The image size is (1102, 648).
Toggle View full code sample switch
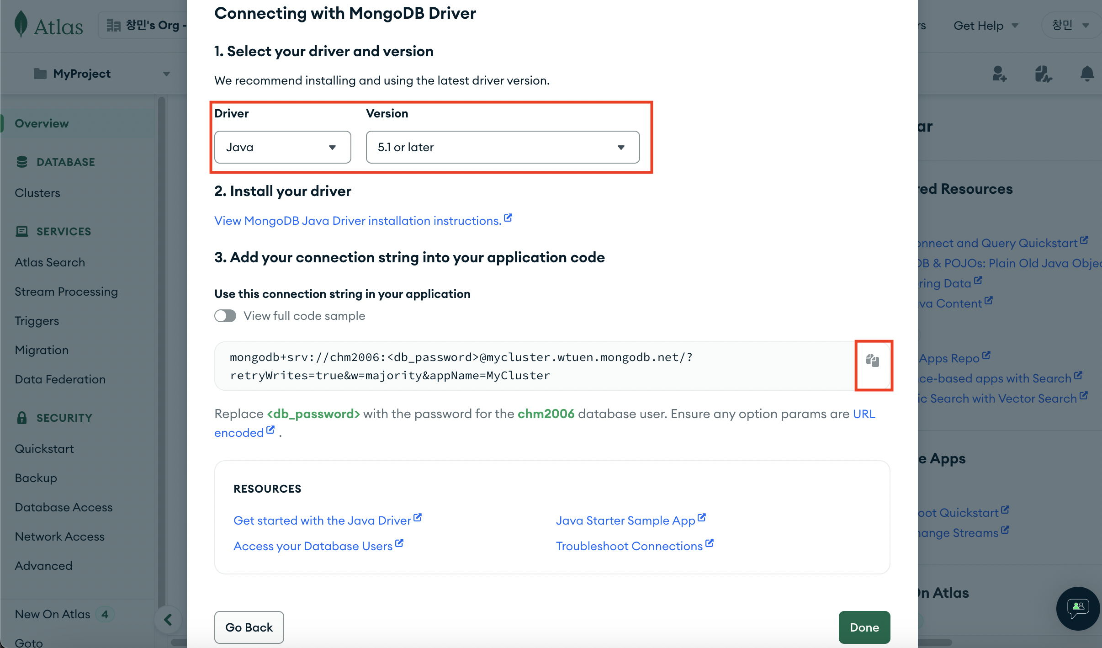pos(225,316)
